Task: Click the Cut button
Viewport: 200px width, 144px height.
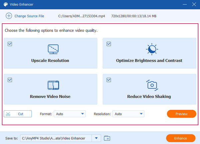Action: coord(18,114)
